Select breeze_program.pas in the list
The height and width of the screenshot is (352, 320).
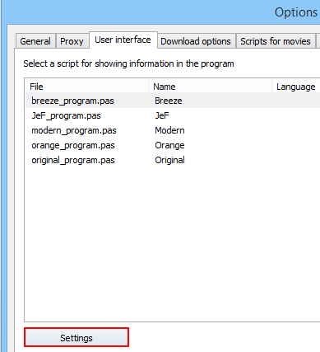72,101
